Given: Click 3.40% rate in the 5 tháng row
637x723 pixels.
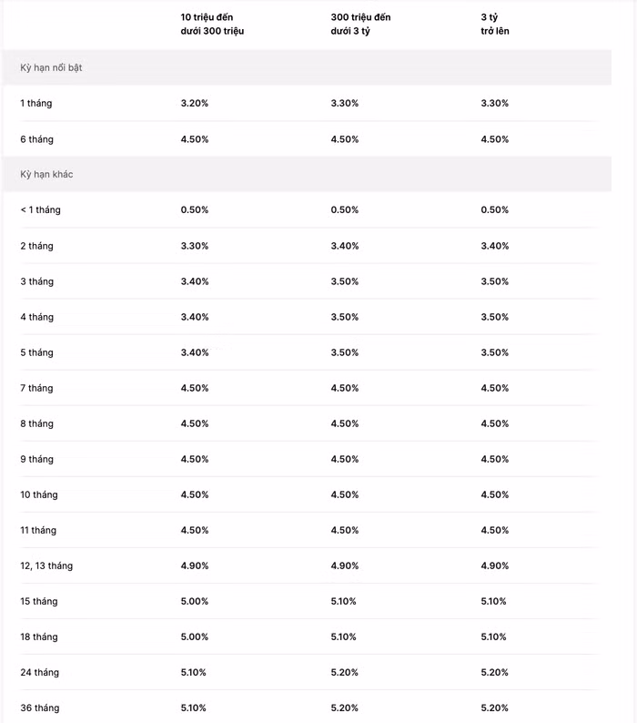Looking at the screenshot, I should (195, 352).
